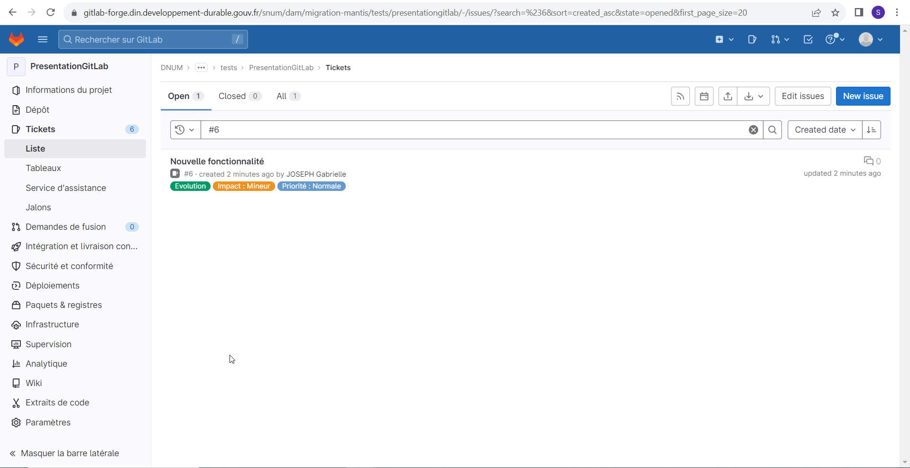The height and width of the screenshot is (468, 910).
Task: Clear the #6 search filter
Action: click(753, 130)
